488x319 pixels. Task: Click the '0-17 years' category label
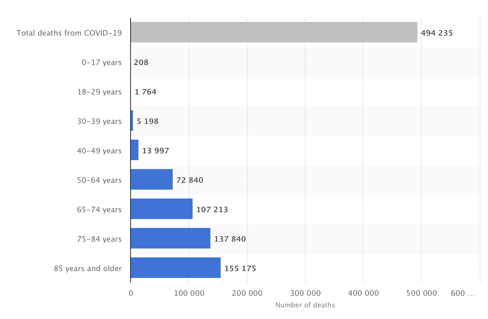click(x=102, y=63)
